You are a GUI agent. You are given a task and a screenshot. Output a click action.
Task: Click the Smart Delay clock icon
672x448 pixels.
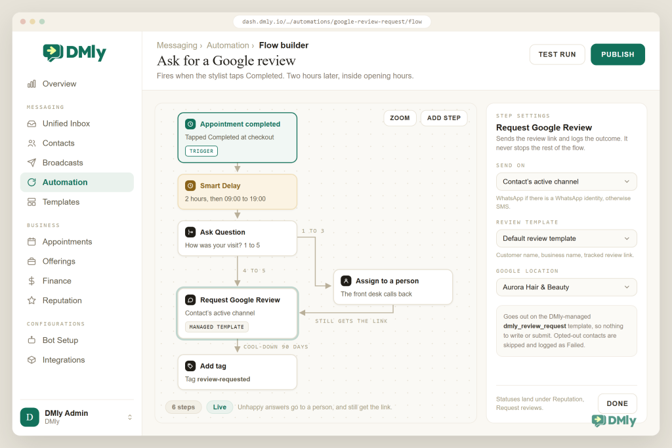190,186
